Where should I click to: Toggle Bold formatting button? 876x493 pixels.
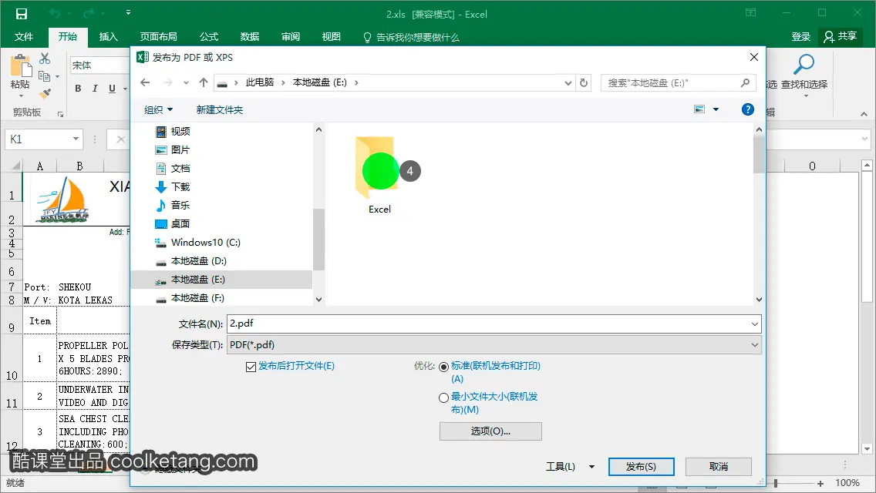point(78,89)
